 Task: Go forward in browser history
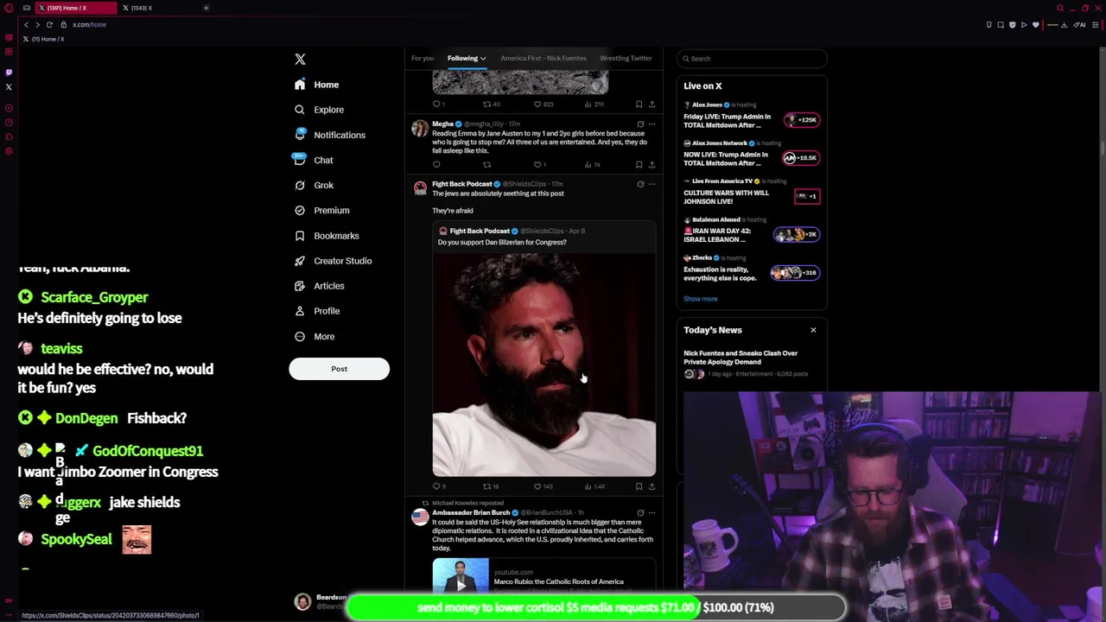(37, 24)
